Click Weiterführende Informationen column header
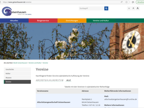 click(117, 91)
